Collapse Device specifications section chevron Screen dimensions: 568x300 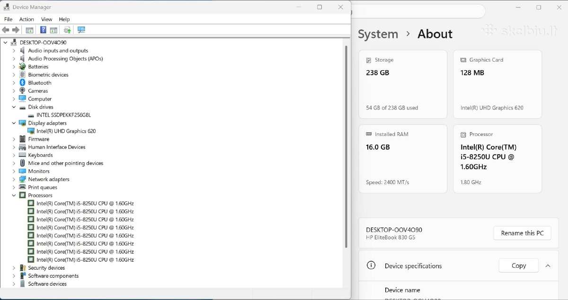548,266
